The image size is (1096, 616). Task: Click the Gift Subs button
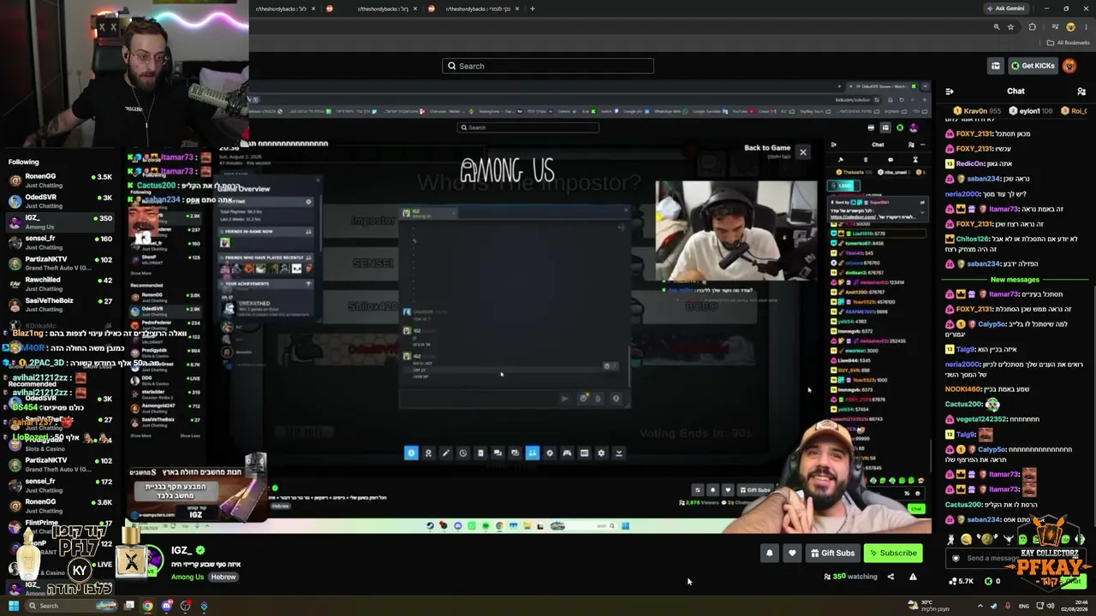(x=832, y=553)
